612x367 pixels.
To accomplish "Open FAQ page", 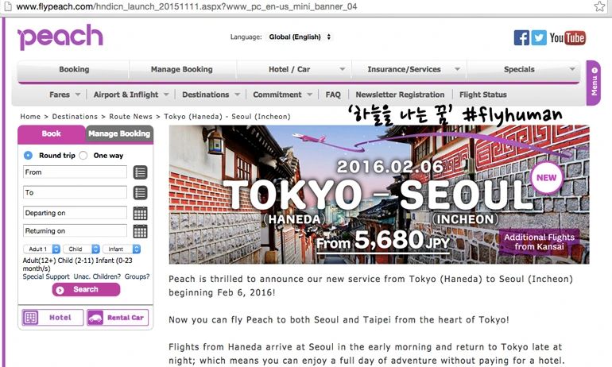I will 333,95.
